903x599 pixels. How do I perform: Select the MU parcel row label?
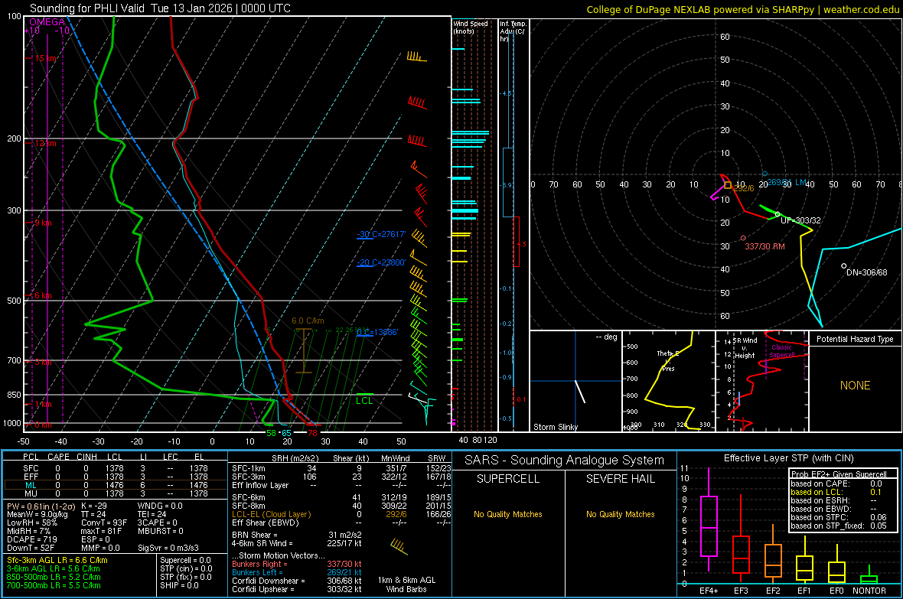click(31, 493)
